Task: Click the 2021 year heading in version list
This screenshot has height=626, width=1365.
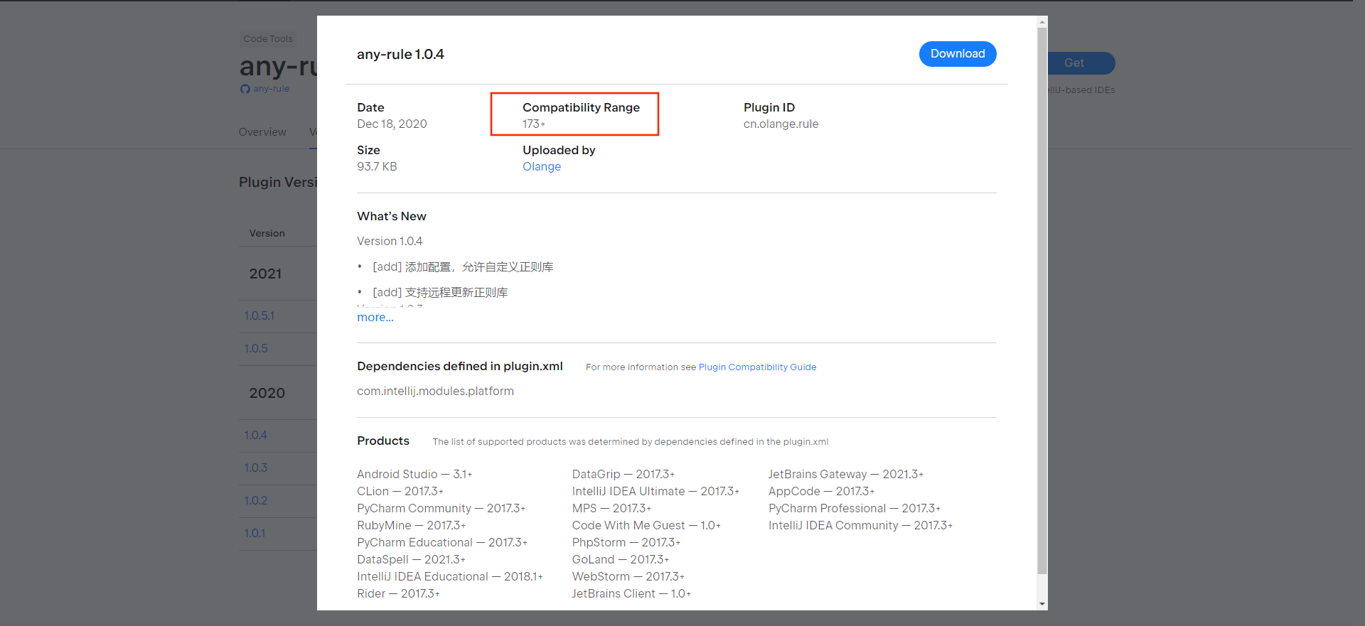Action: pos(265,274)
